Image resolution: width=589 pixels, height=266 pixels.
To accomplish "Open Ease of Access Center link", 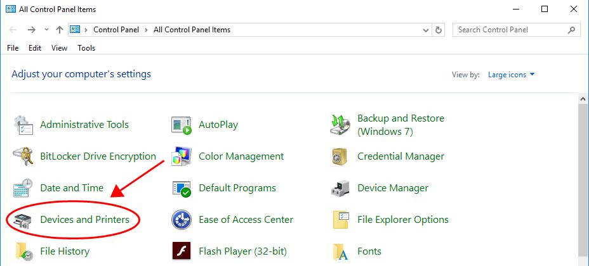I will click(246, 220).
